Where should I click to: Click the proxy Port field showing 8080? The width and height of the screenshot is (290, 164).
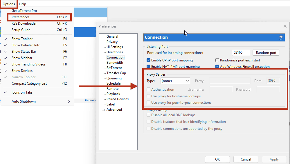tap(273, 81)
